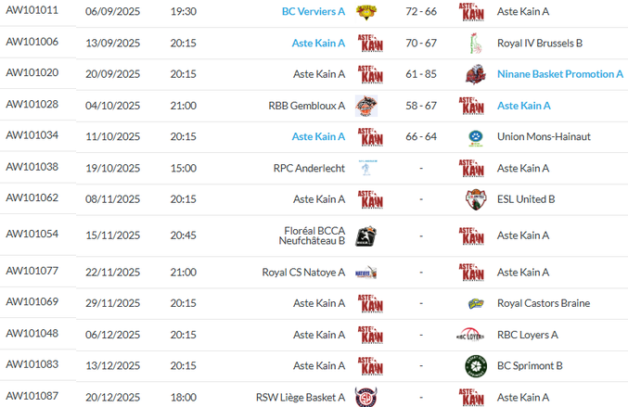Open the Union Mons-Hainaut team name

pos(543,137)
